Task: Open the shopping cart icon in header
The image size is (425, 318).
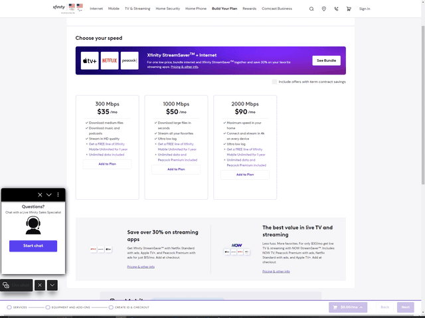Action: point(349,9)
